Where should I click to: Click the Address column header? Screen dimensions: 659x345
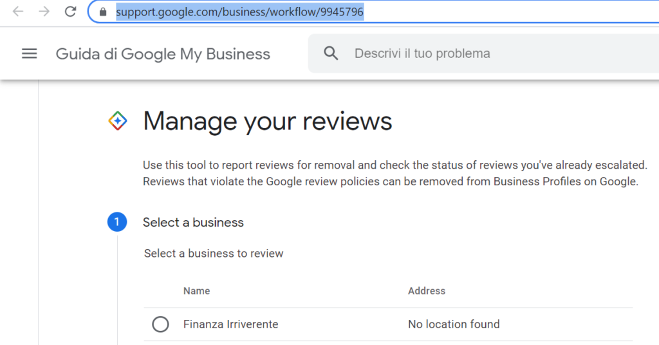pos(426,291)
